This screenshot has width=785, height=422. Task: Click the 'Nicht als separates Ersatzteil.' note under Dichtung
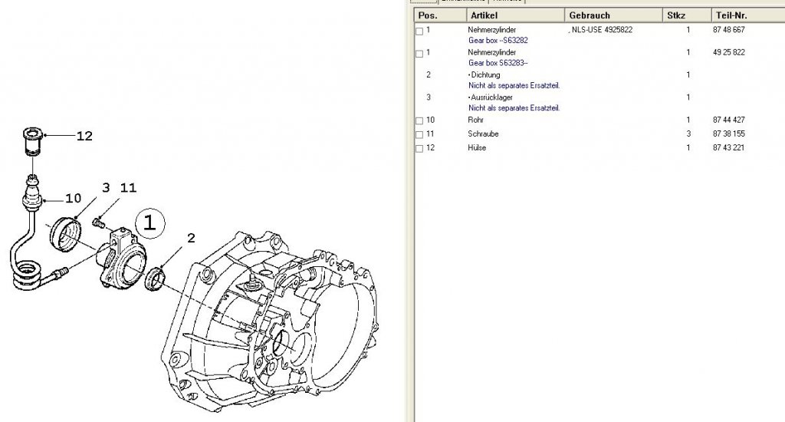point(514,86)
